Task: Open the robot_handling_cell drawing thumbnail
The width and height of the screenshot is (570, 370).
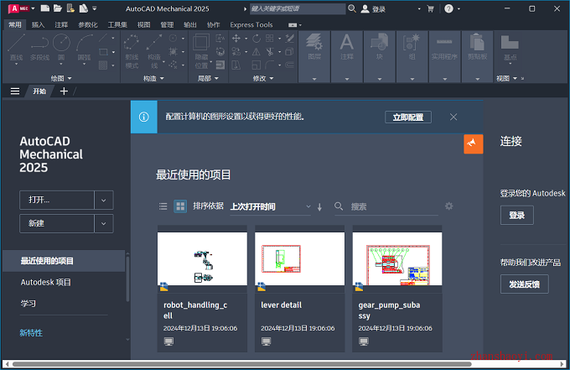Action: (x=202, y=259)
